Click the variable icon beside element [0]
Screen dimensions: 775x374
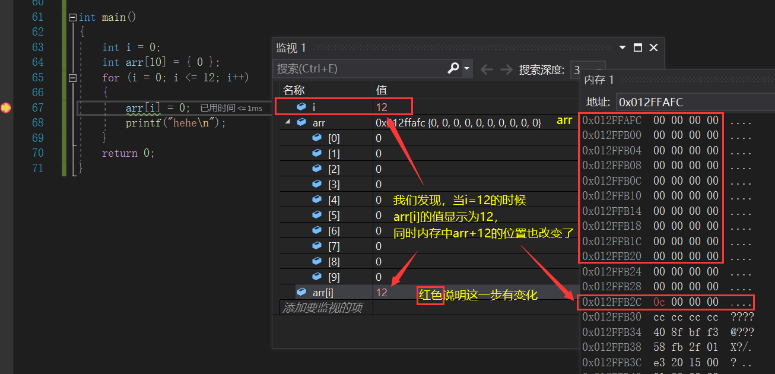316,138
